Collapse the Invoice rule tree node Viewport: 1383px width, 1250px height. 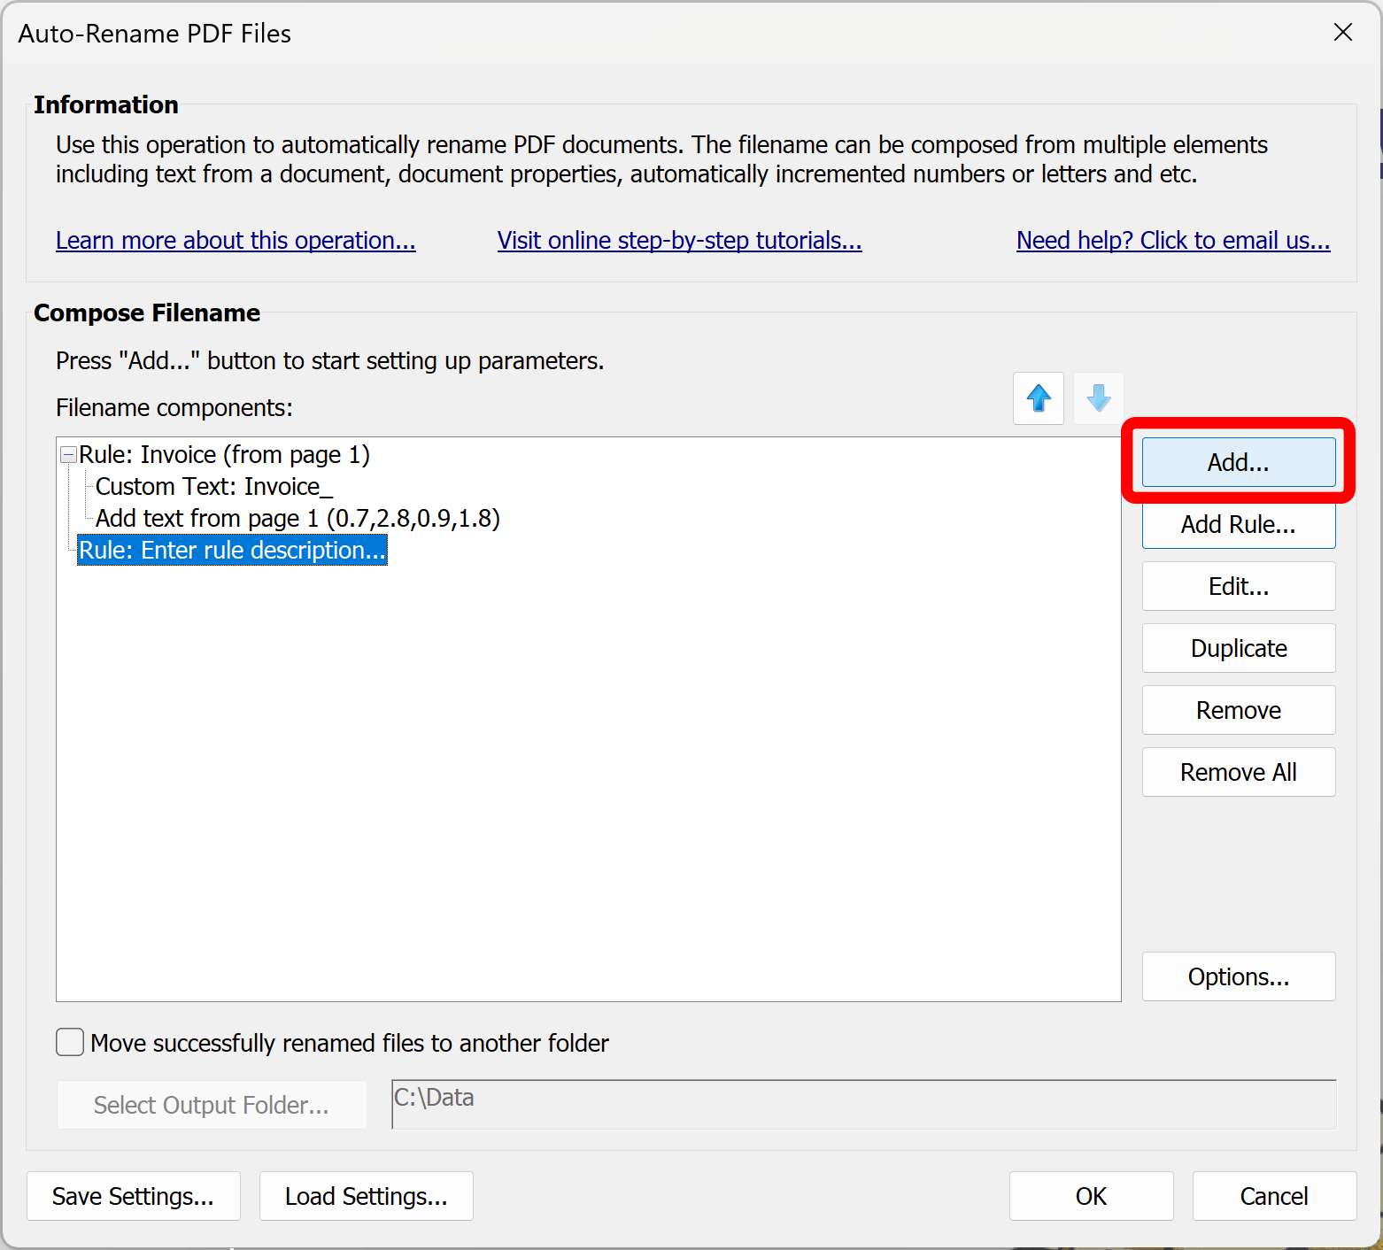(67, 454)
